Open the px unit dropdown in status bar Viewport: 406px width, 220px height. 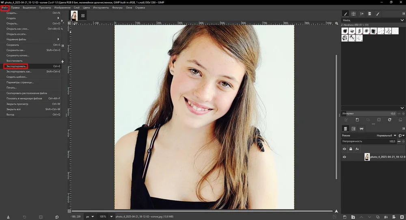click(90, 217)
